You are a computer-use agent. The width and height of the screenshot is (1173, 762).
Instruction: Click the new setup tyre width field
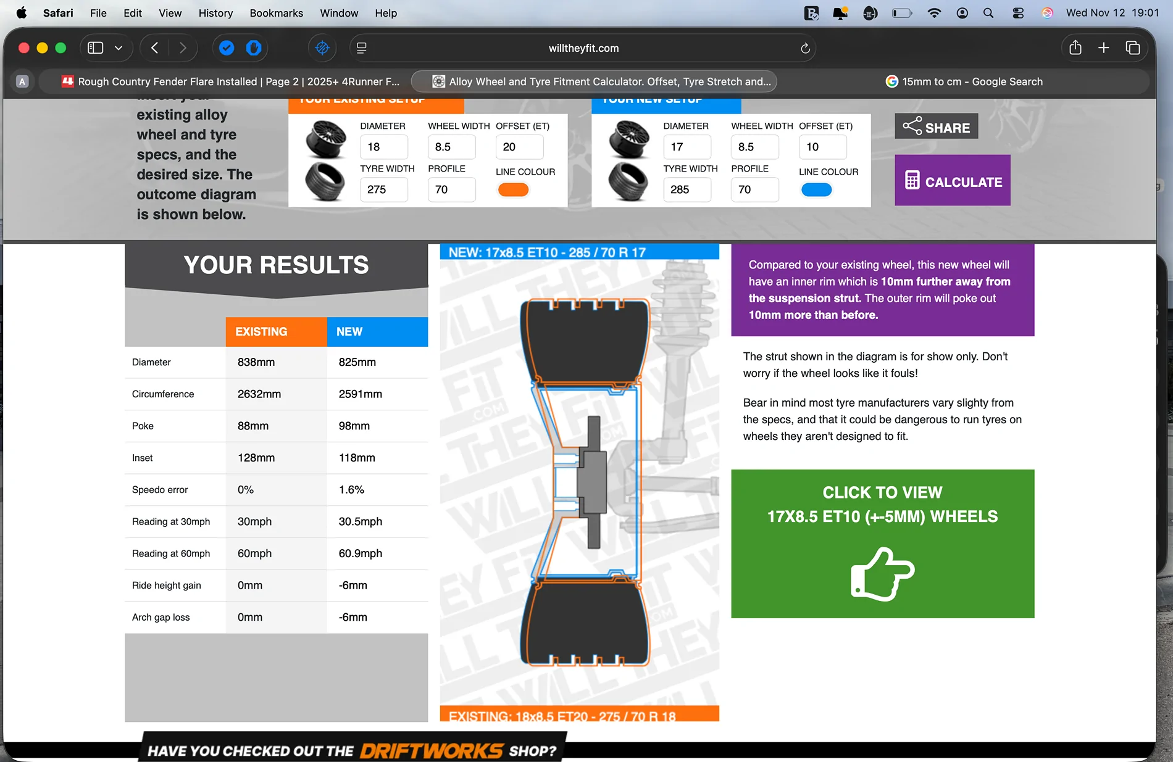tap(687, 189)
